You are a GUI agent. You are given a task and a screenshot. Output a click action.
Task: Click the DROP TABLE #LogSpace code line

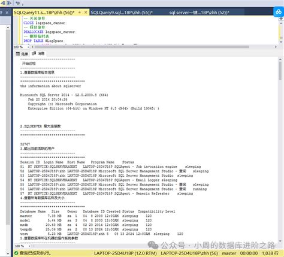click(43, 41)
